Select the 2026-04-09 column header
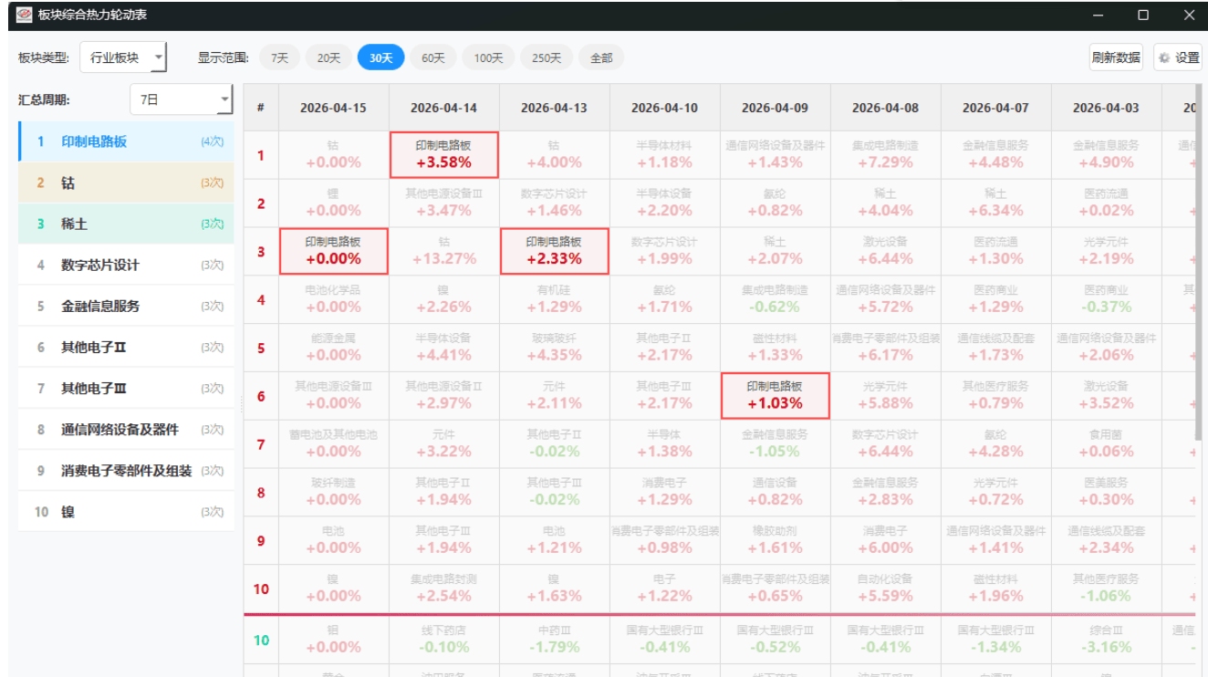Viewport: 1208px width, 677px height. tap(776, 108)
